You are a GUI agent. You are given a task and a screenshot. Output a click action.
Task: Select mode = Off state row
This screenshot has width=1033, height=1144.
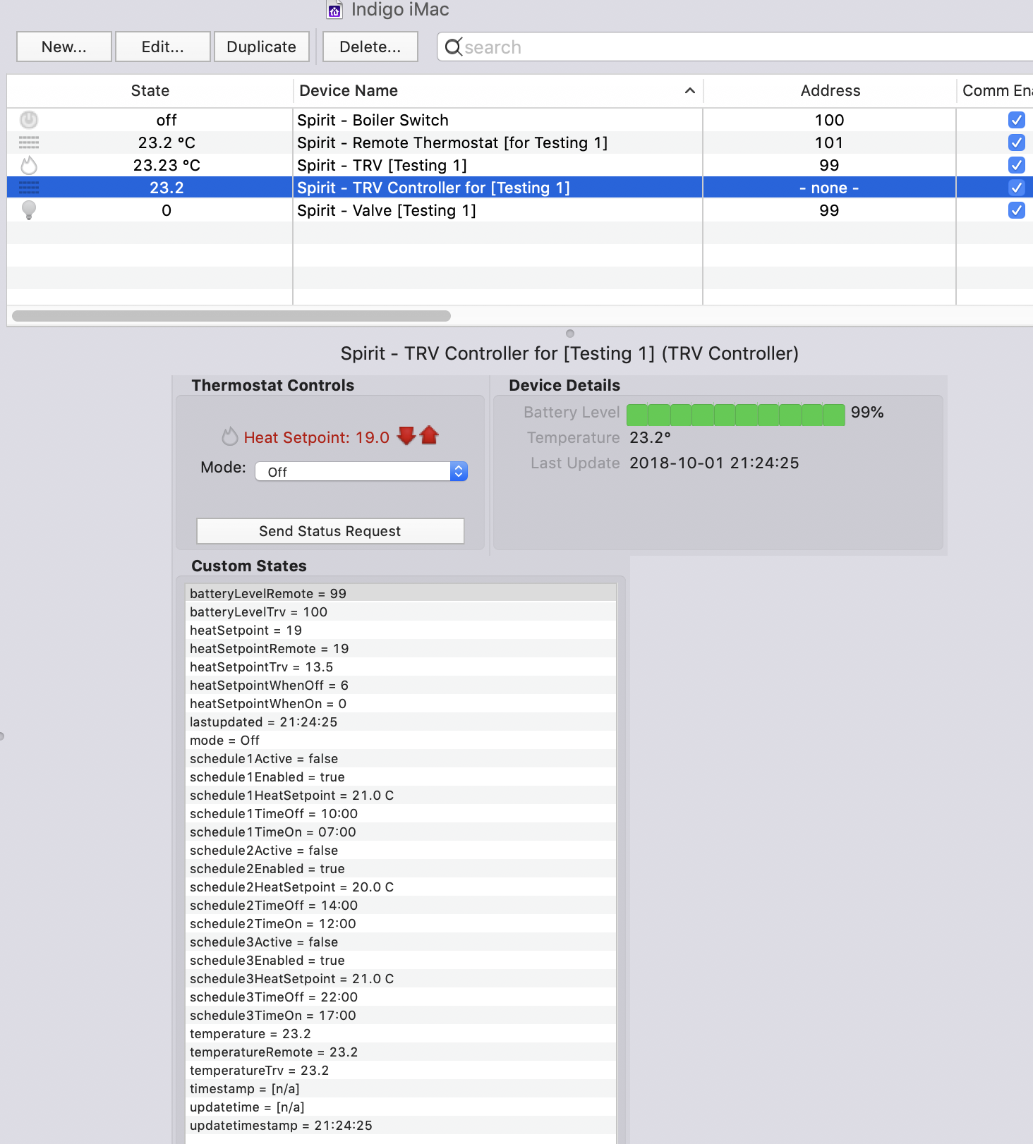pyautogui.click(x=401, y=740)
